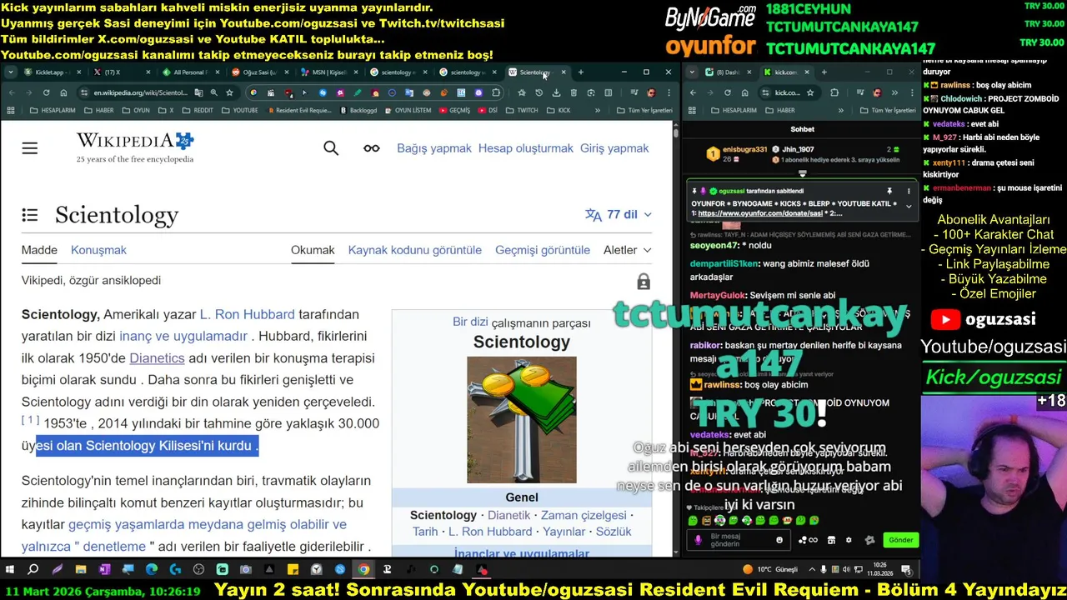
Task: Collapse the Kick leaderboard handle
Action: [x=802, y=174]
